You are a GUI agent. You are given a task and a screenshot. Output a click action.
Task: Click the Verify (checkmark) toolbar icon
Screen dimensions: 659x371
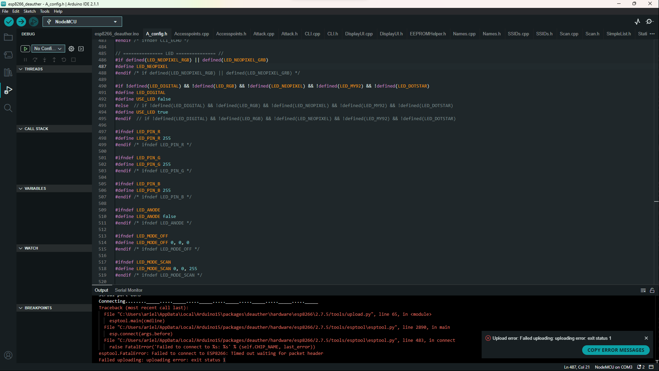(x=9, y=21)
